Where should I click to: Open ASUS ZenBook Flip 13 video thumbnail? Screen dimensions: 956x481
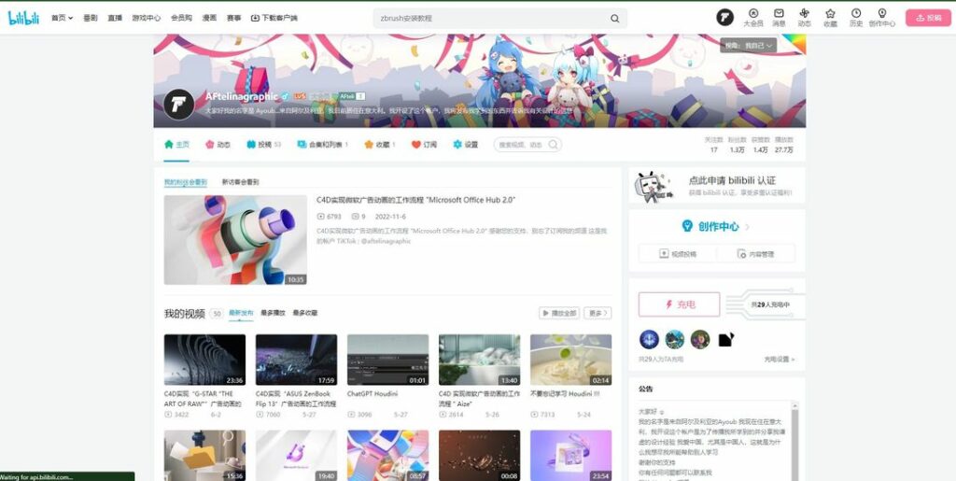[296, 360]
